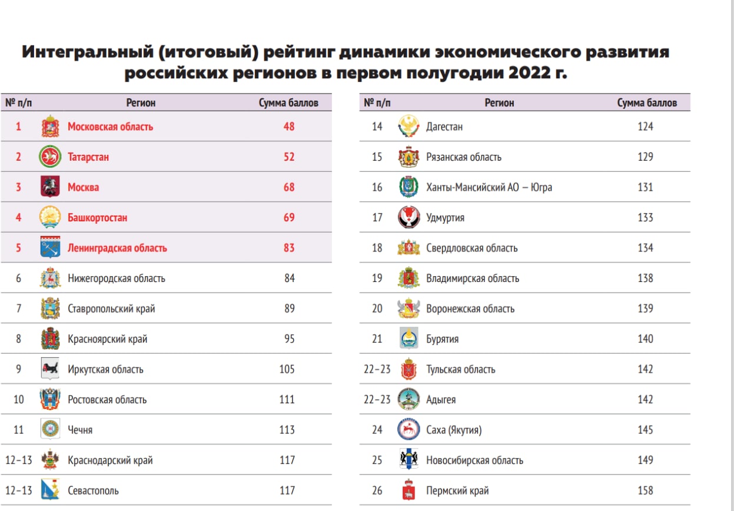Click the left 'Регион' column header
The height and width of the screenshot is (511, 734).
[141, 102]
